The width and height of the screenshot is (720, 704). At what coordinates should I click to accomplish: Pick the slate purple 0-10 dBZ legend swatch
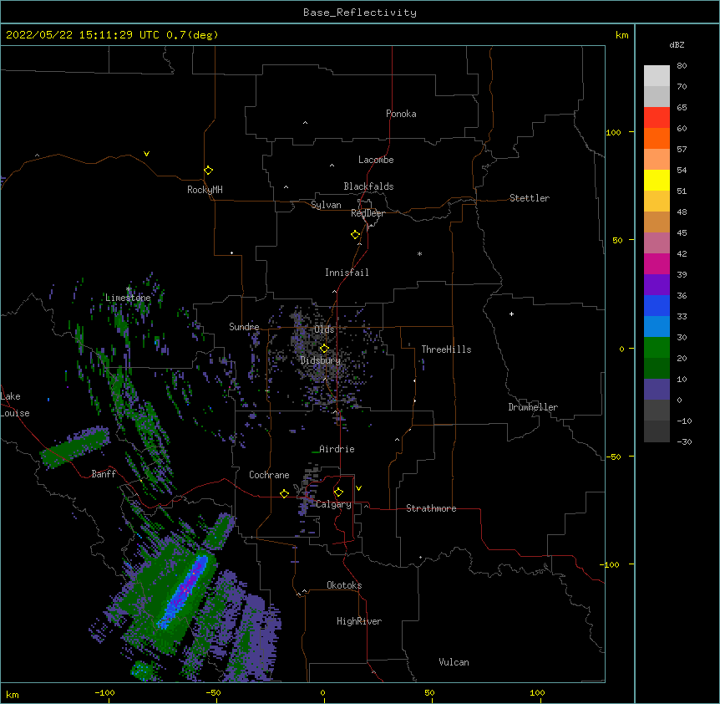tap(657, 390)
